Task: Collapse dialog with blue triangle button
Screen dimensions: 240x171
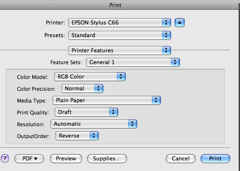Action: (x=179, y=23)
